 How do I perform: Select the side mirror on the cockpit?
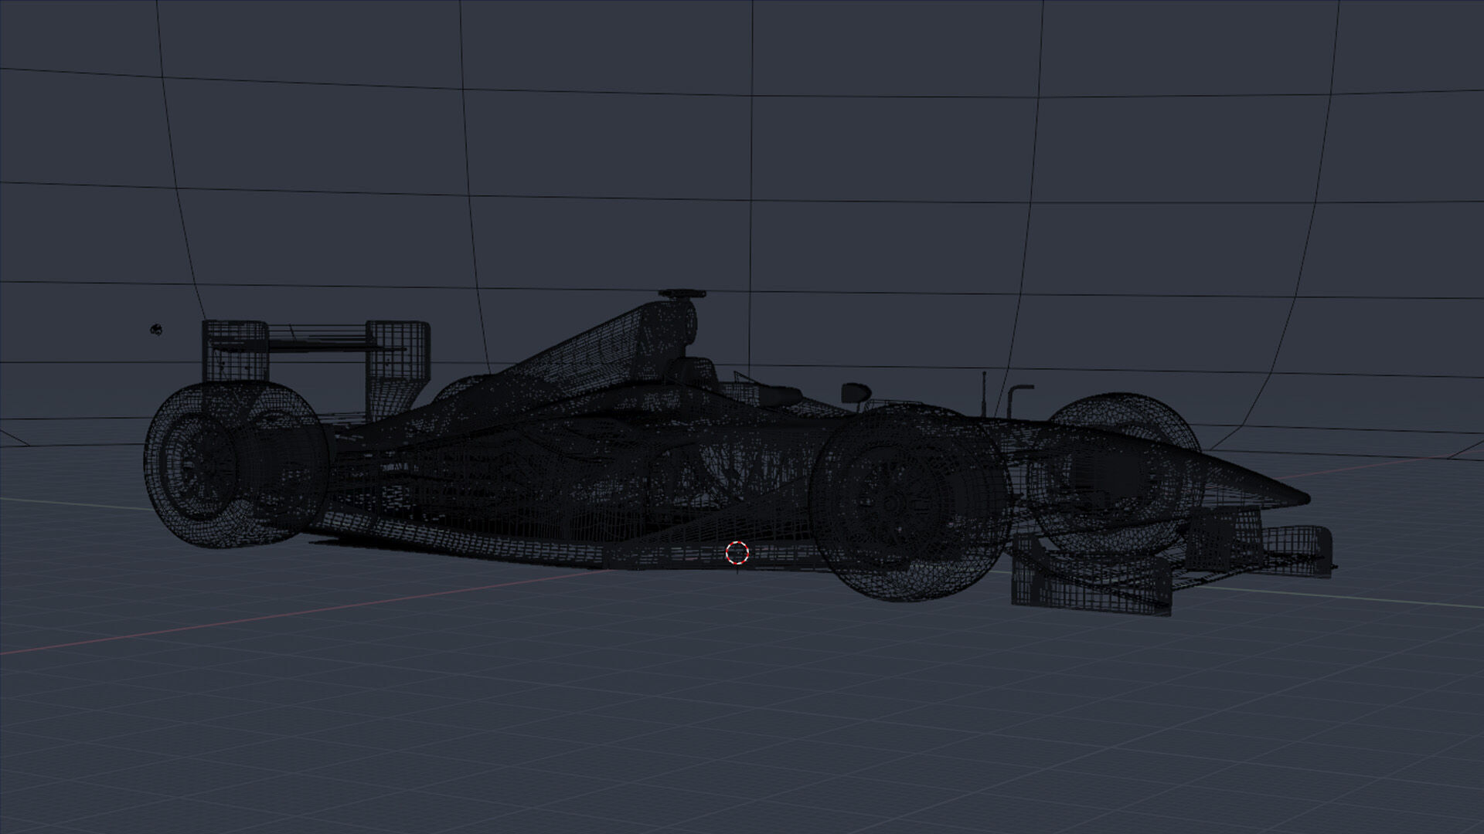(856, 392)
